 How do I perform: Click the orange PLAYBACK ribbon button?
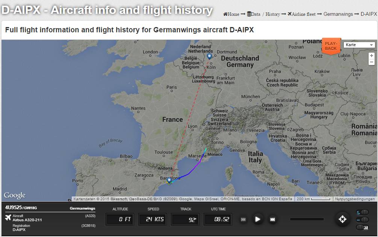point(331,46)
